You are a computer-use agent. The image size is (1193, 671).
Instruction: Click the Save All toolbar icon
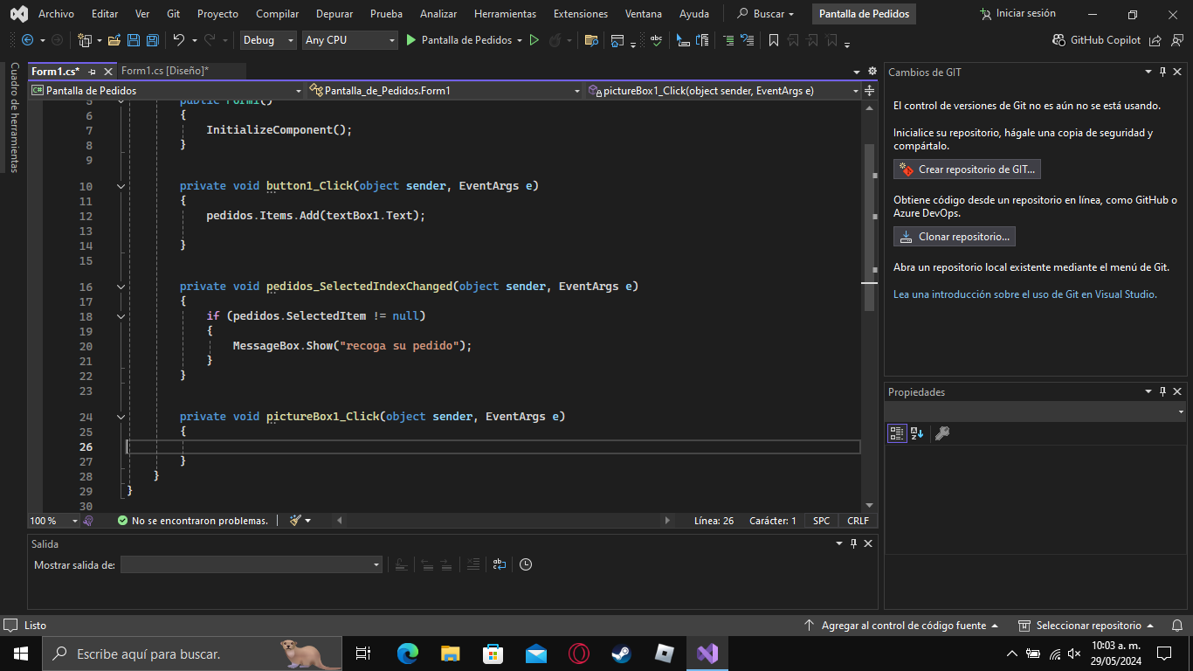pyautogui.click(x=152, y=40)
